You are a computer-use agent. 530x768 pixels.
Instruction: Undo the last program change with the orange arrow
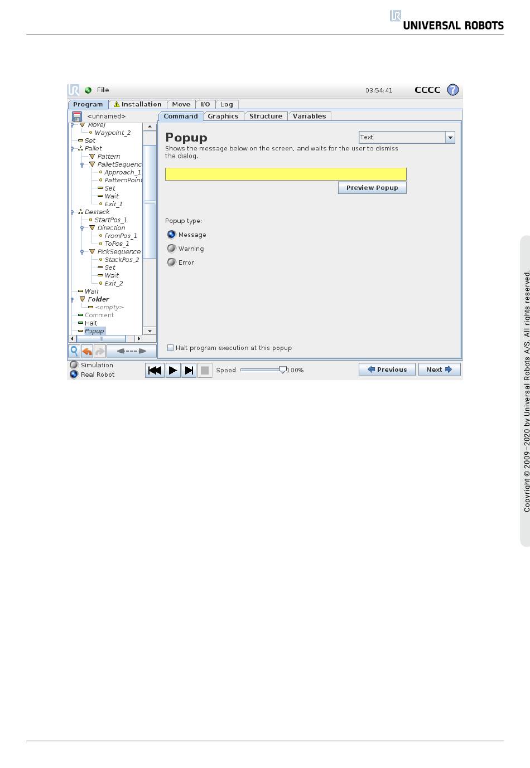tap(87, 351)
